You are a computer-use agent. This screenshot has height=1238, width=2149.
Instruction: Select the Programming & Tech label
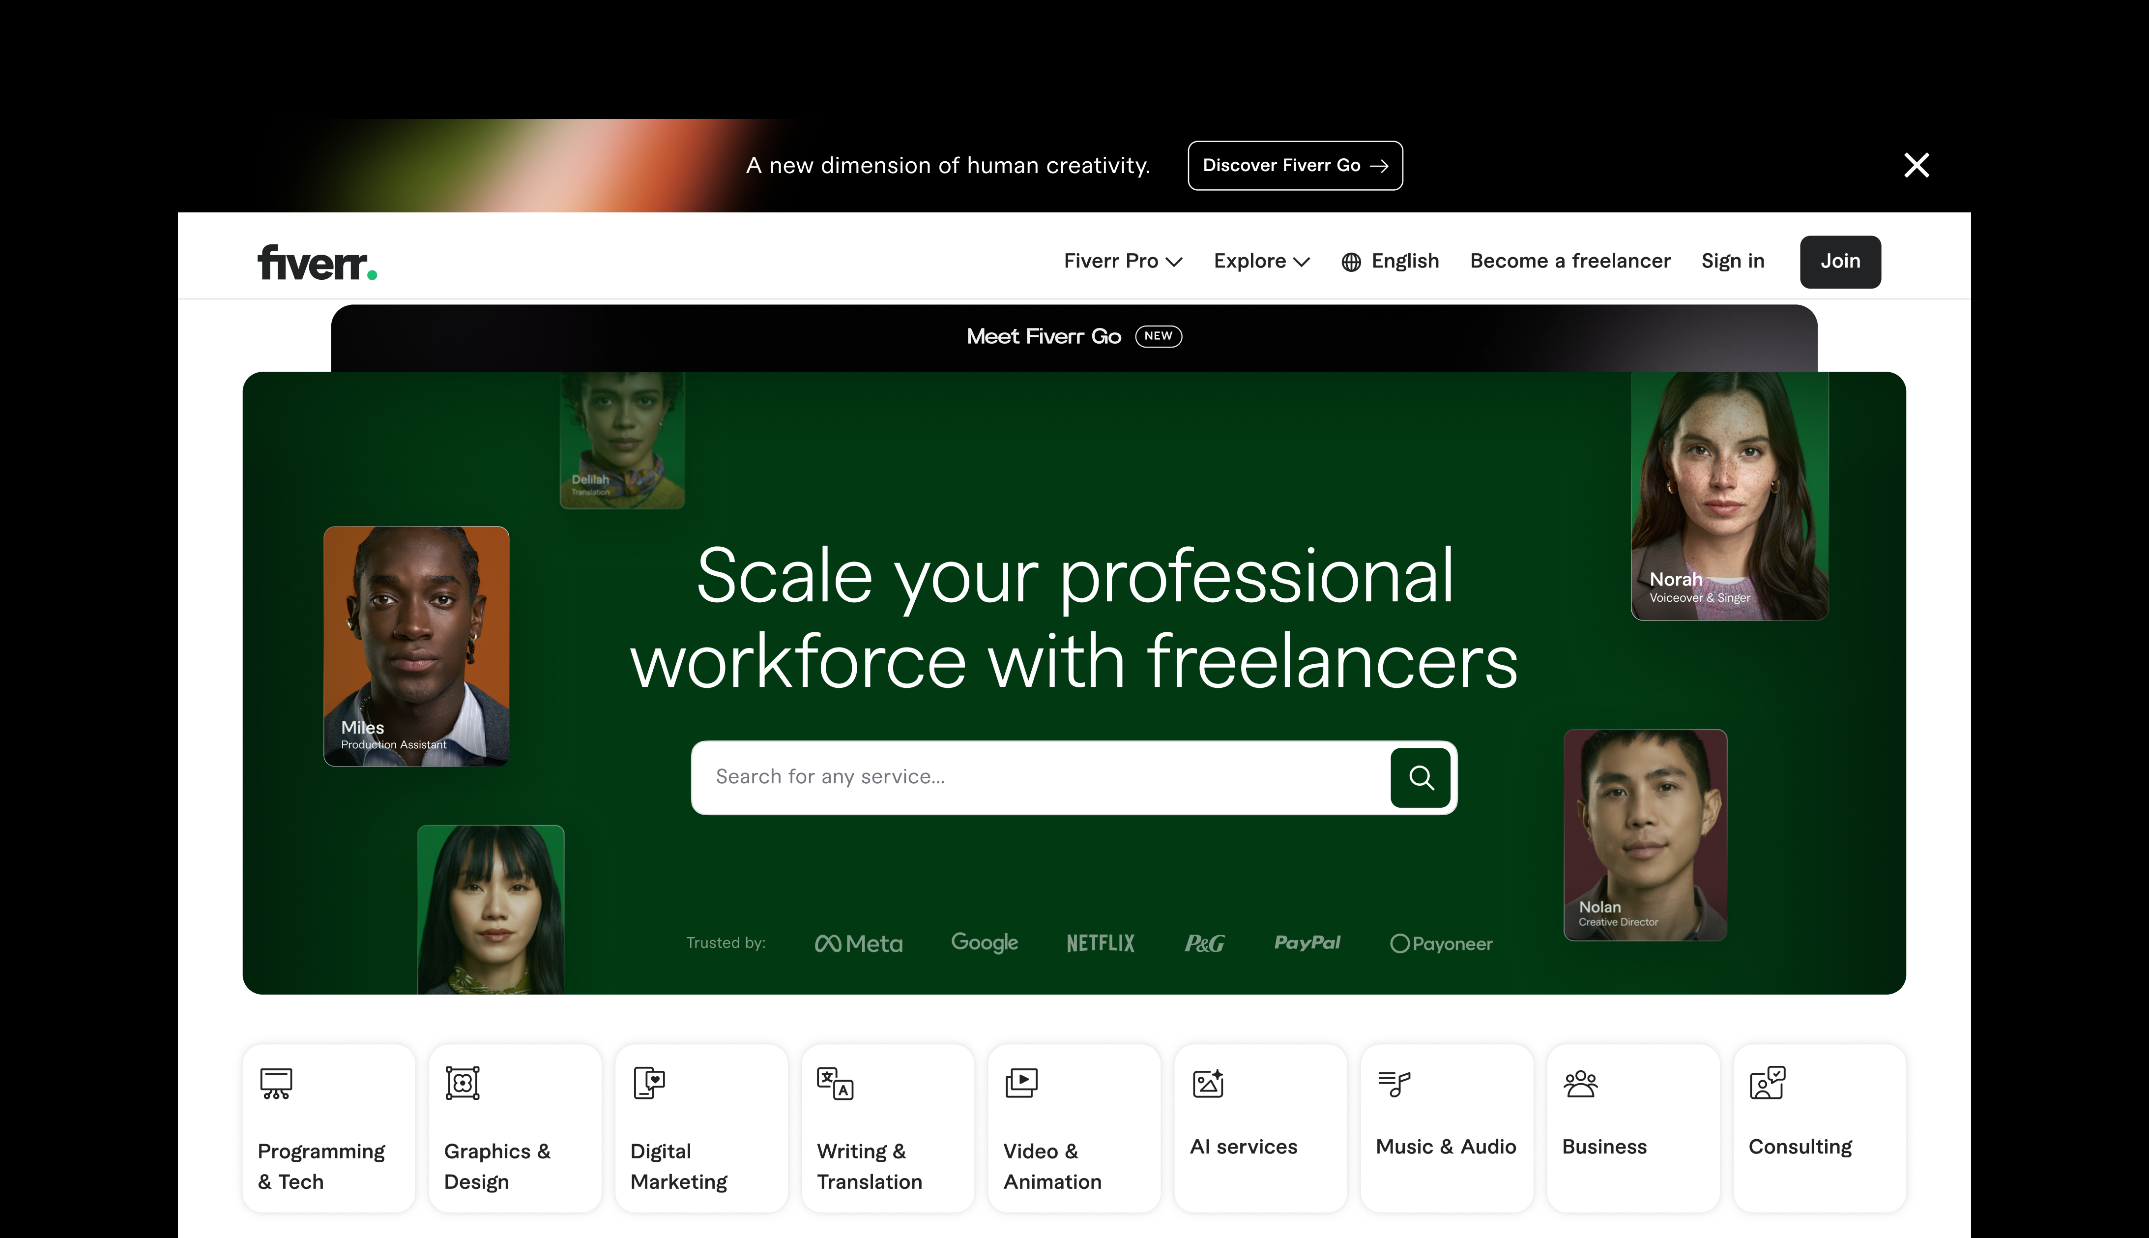321,1167
